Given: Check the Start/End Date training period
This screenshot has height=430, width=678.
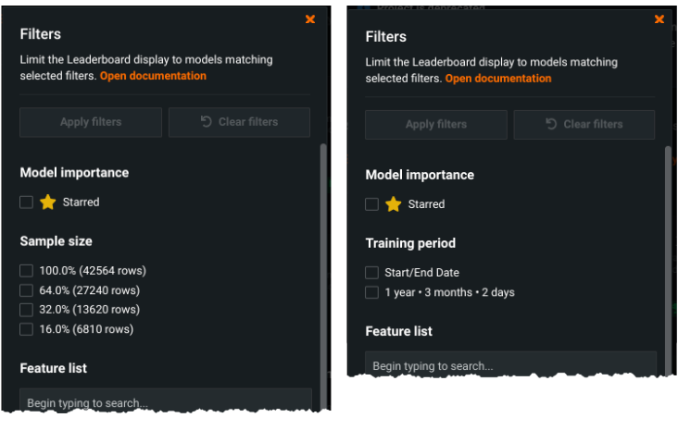Looking at the screenshot, I should [x=371, y=273].
